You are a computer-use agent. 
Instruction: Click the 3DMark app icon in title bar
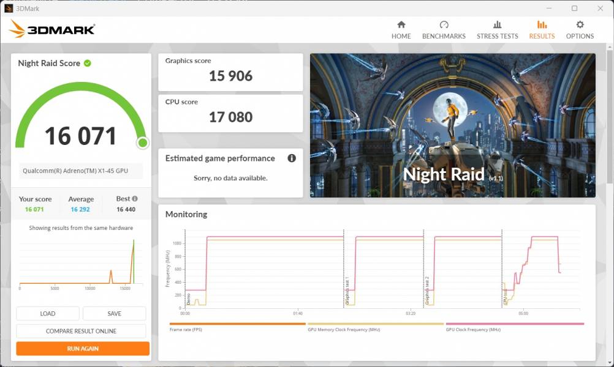[x=9, y=8]
